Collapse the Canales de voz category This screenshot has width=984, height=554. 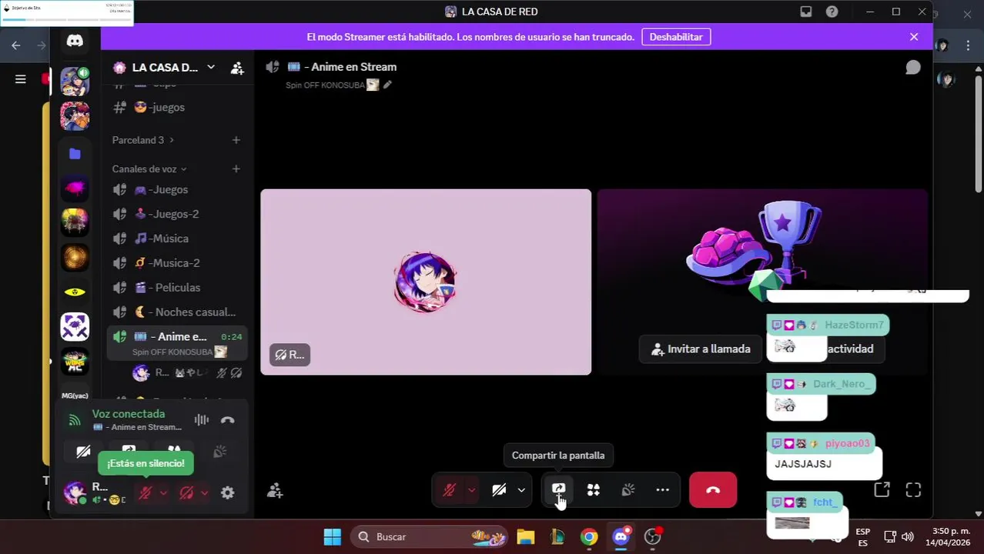pyautogui.click(x=149, y=169)
